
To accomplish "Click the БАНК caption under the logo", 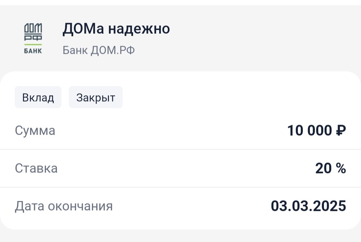I will pyautogui.click(x=33, y=51).
